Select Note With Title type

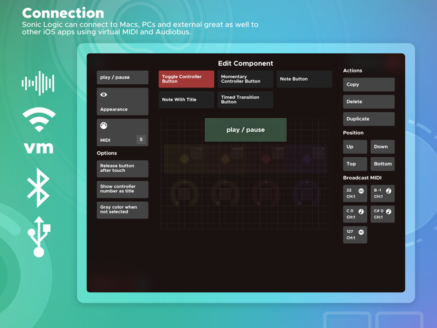coord(186,99)
